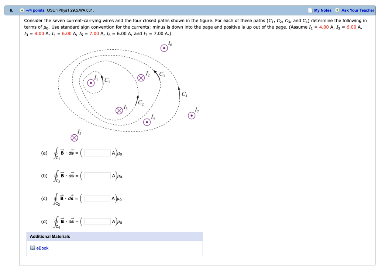Click the OSUniPhys1 29.5.WA.031. text

pos(71,10)
